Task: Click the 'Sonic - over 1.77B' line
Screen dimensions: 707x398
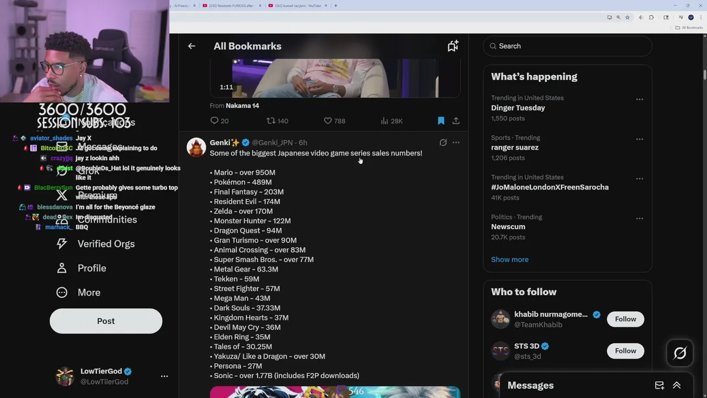Action: coord(284,376)
